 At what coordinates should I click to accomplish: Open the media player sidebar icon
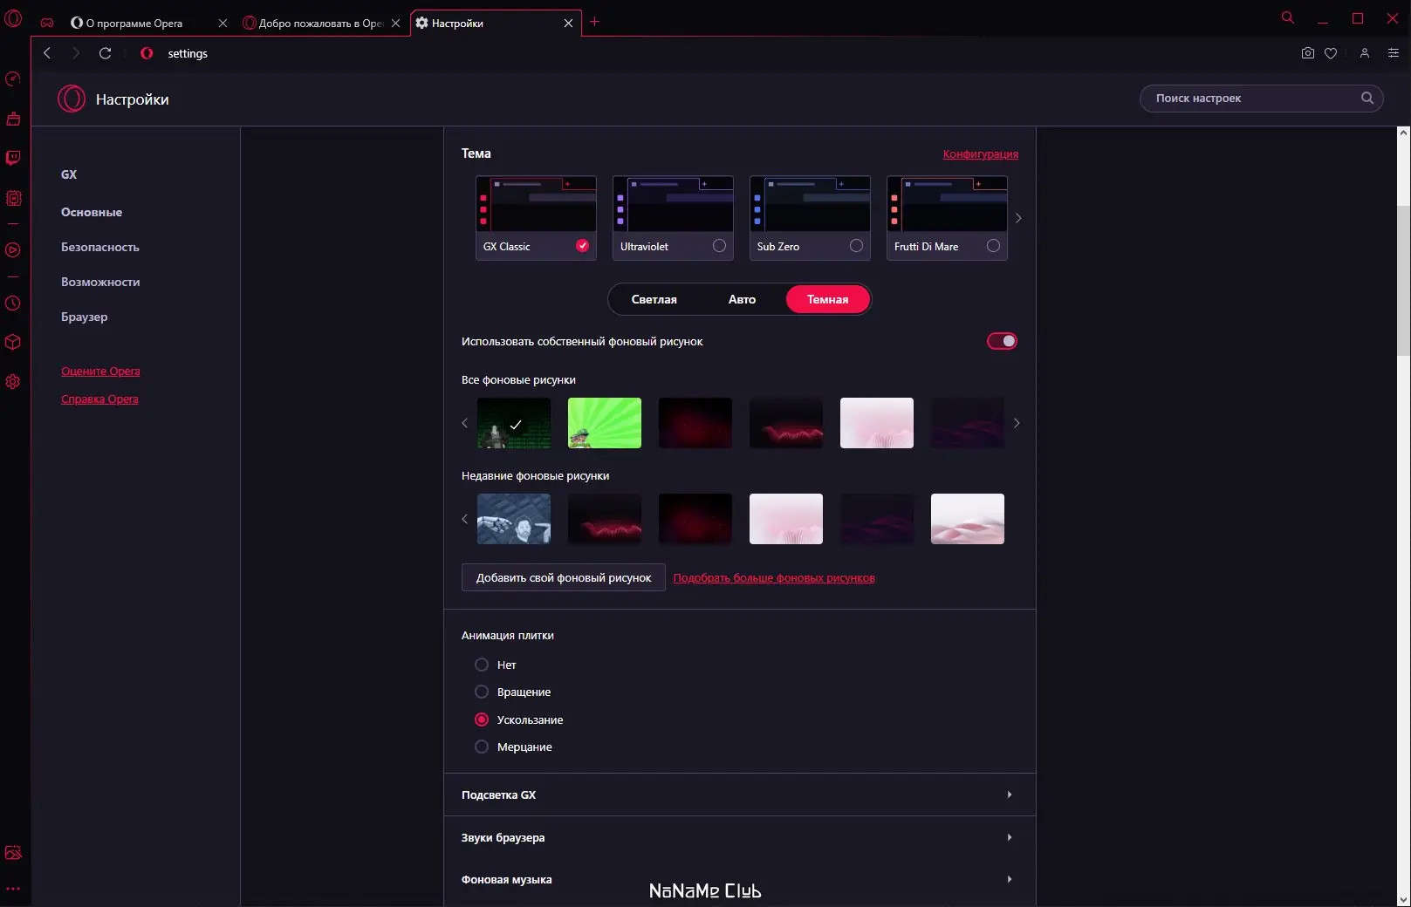pos(13,250)
